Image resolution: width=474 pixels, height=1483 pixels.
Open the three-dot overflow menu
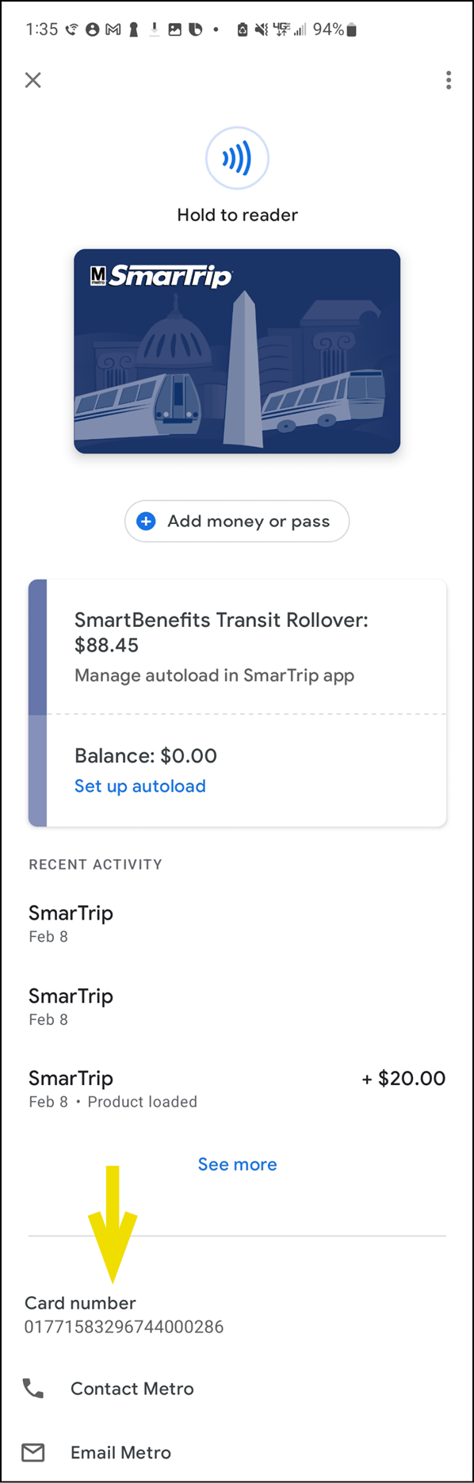tap(448, 80)
